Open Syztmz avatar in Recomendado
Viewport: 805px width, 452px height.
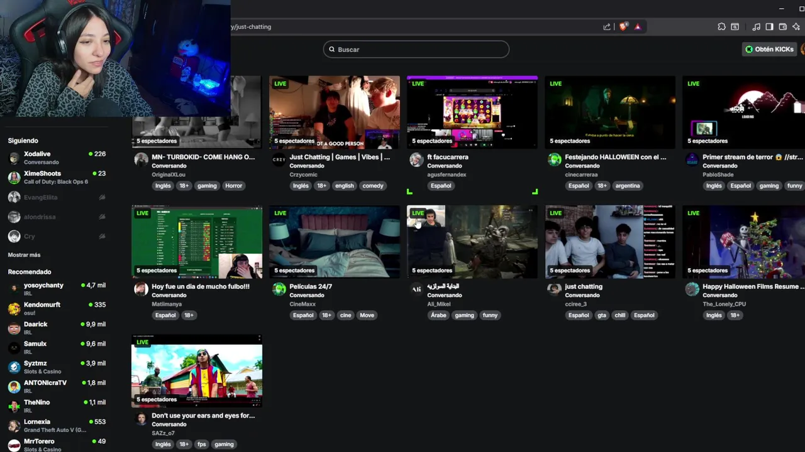[x=14, y=367]
